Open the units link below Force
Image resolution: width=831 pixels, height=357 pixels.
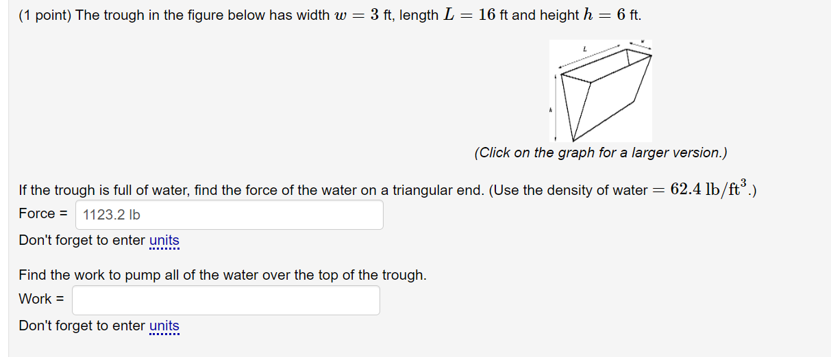click(x=164, y=241)
